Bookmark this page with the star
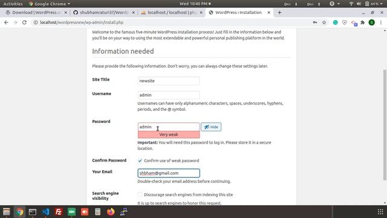The height and width of the screenshot is (218, 387). [324, 22]
